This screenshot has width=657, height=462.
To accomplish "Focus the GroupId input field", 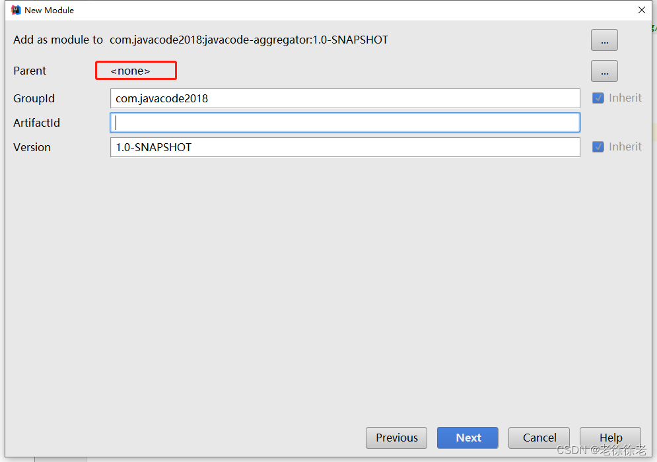I will pyautogui.click(x=345, y=98).
